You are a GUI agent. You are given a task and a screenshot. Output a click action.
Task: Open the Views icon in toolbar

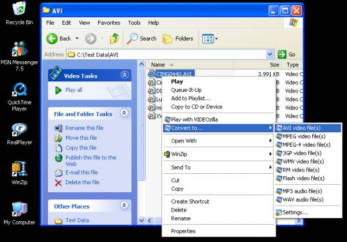208,39
